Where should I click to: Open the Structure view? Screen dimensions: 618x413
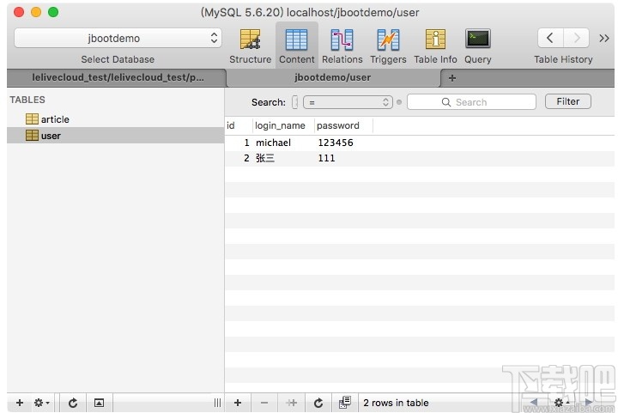click(251, 46)
